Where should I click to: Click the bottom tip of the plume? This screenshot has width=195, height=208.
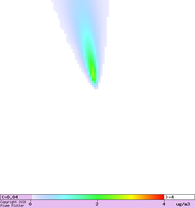point(96,88)
